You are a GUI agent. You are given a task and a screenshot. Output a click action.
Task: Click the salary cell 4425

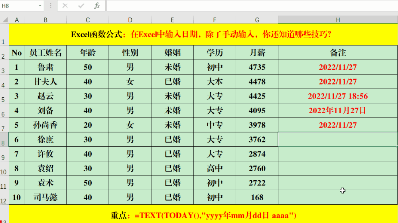[257, 96]
